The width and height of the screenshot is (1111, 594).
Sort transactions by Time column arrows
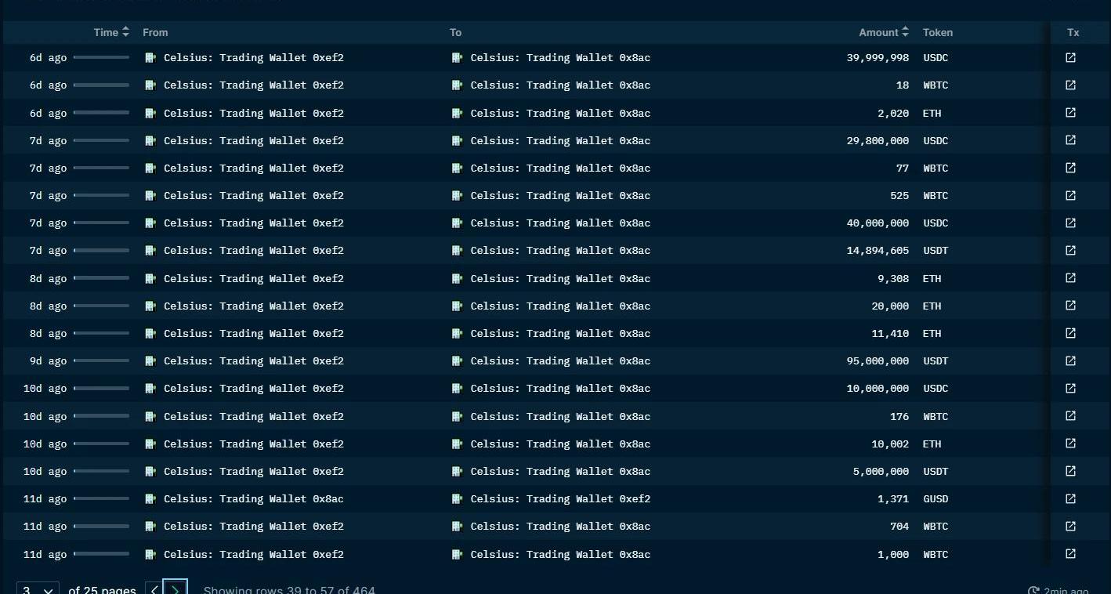(125, 32)
